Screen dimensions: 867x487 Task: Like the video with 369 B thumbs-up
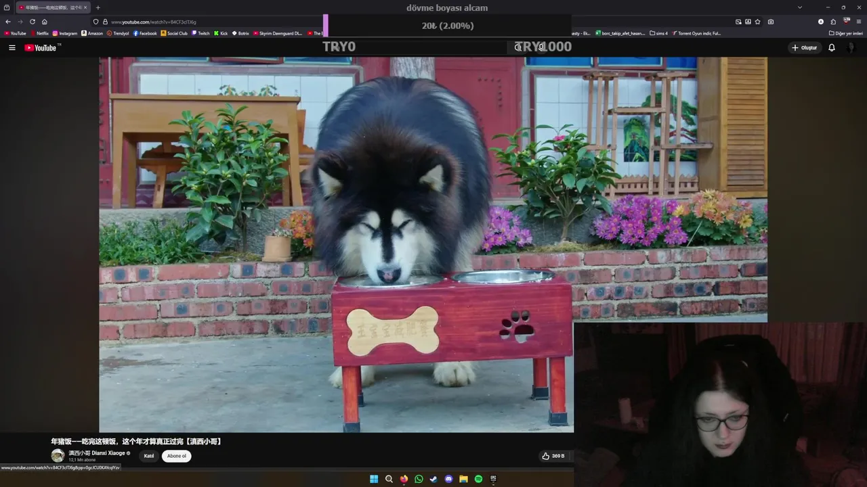click(x=553, y=456)
